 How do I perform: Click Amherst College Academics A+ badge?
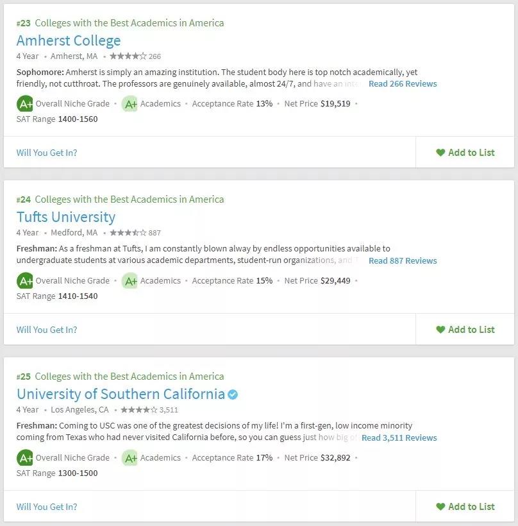tap(129, 104)
